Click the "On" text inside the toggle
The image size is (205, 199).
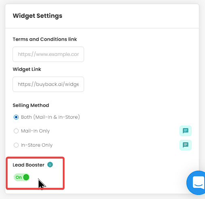pyautogui.click(x=19, y=177)
